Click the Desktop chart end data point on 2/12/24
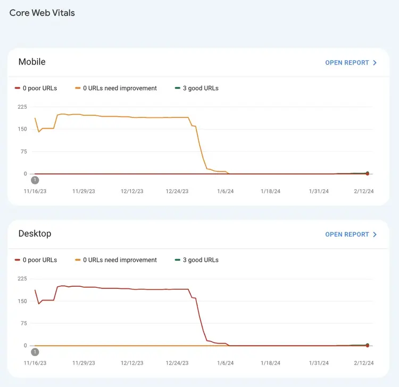This screenshot has height=387, width=399. coord(367,345)
